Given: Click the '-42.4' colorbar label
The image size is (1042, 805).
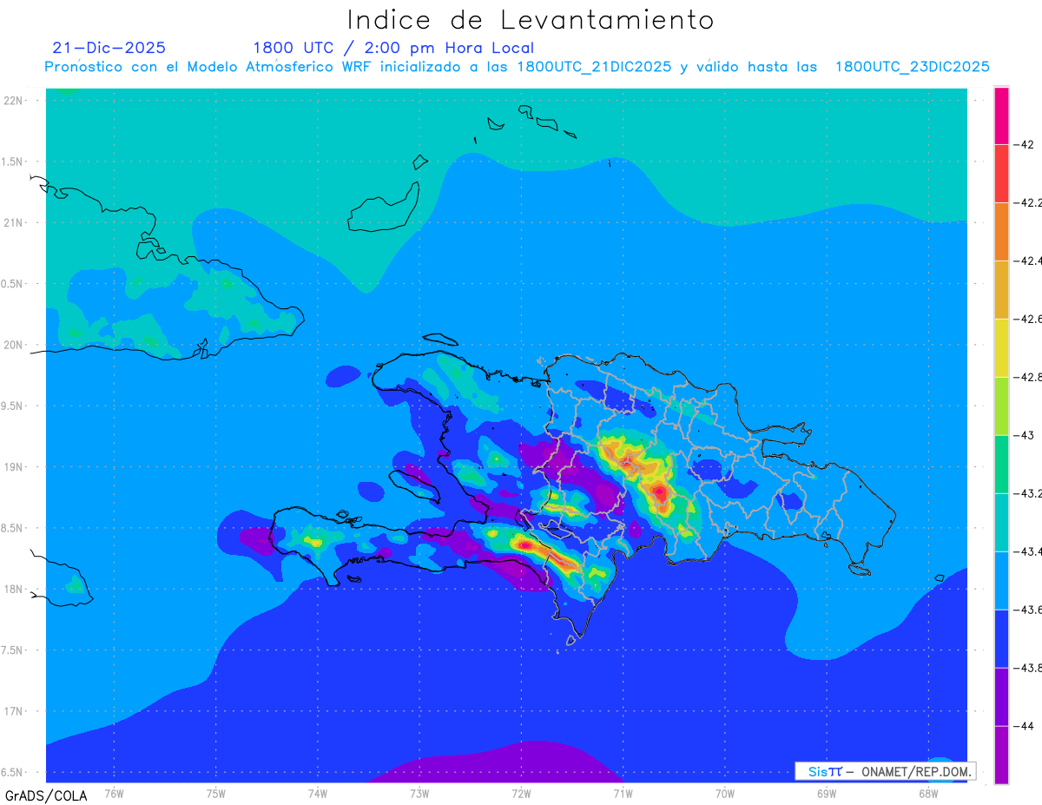Looking at the screenshot, I should (x=1028, y=261).
